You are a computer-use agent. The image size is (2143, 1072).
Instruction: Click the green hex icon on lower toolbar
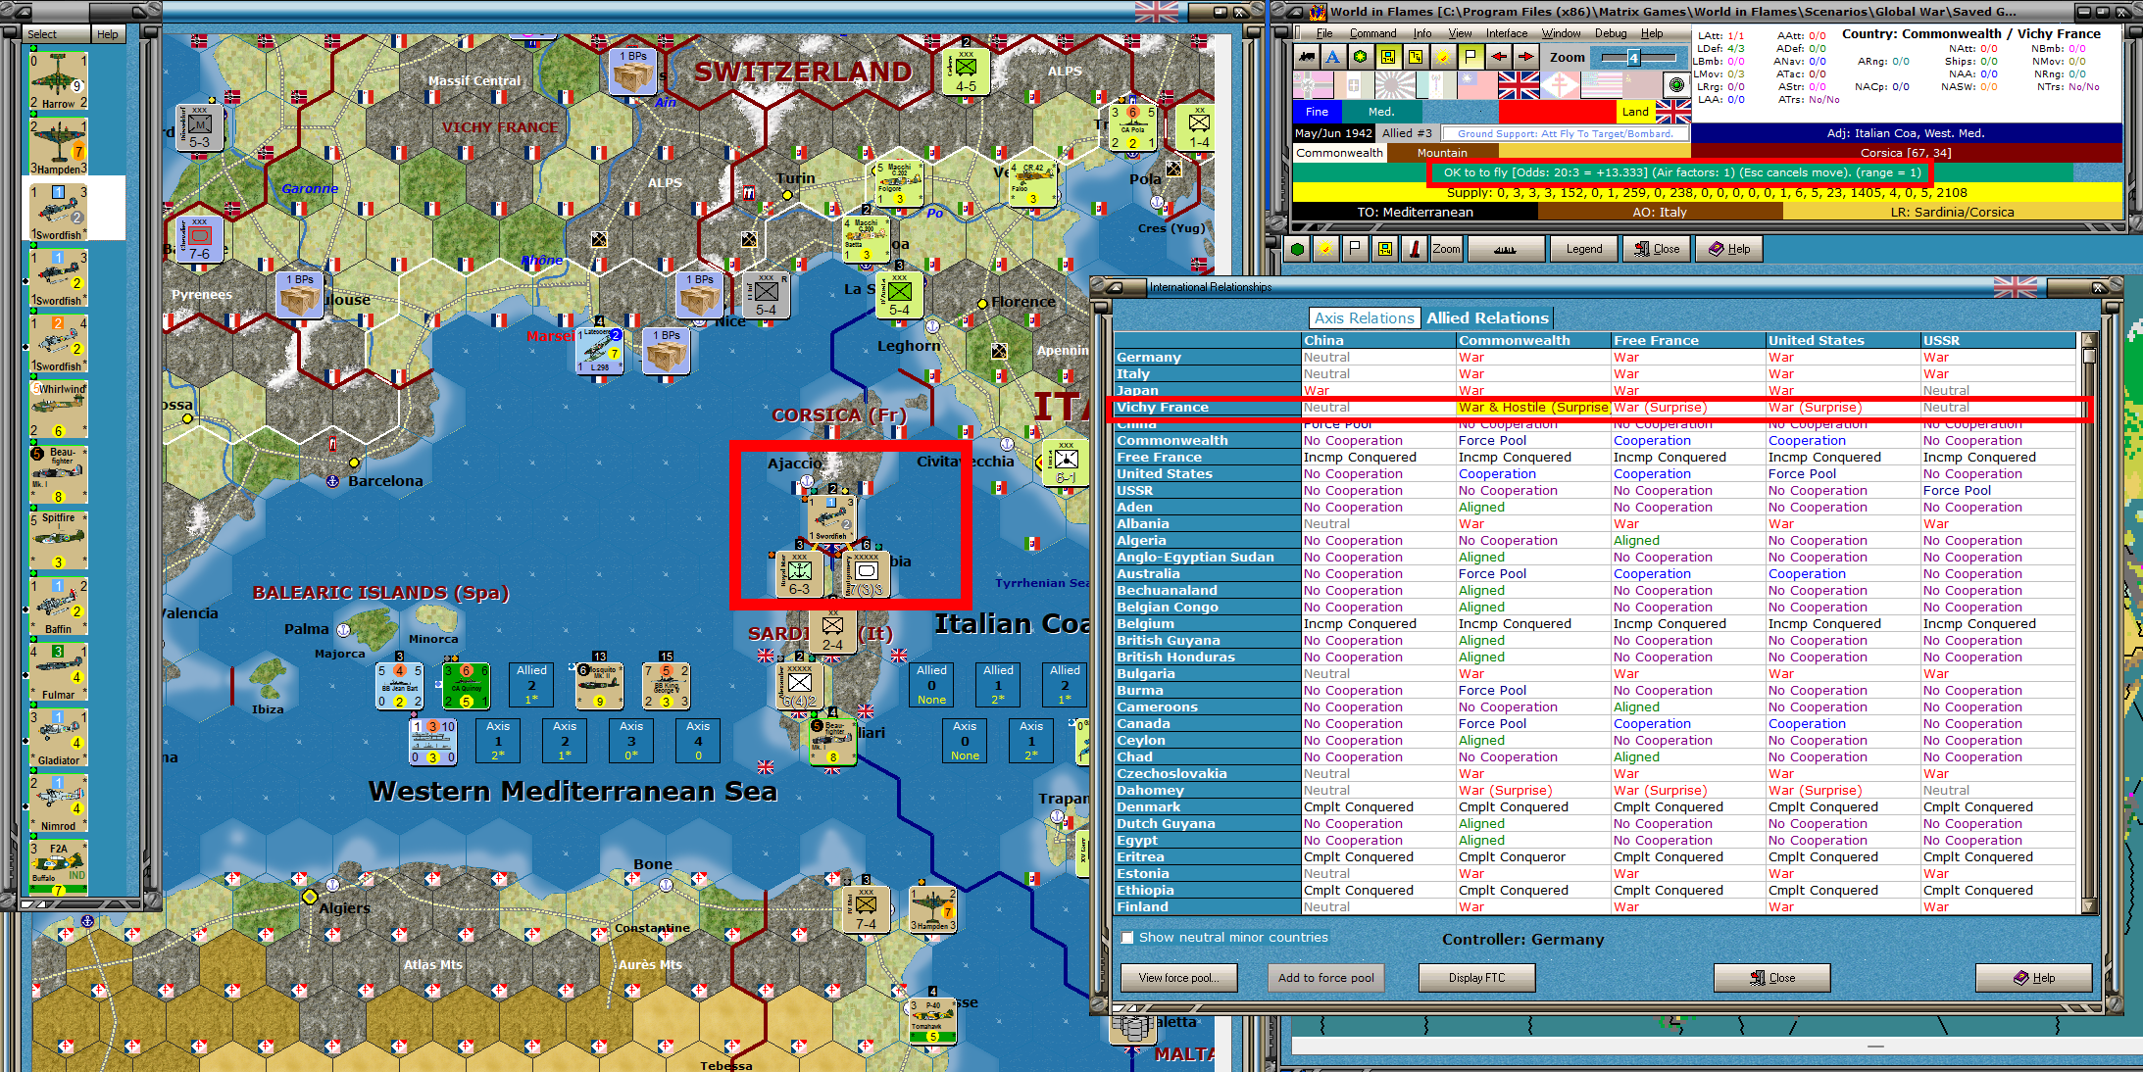tap(1296, 249)
